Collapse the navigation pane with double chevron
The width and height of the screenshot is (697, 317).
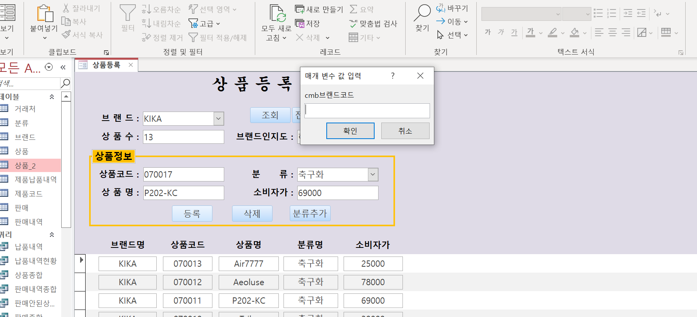pyautogui.click(x=63, y=67)
